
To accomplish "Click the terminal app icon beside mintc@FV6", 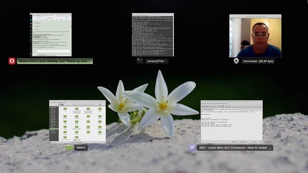I will [140, 61].
